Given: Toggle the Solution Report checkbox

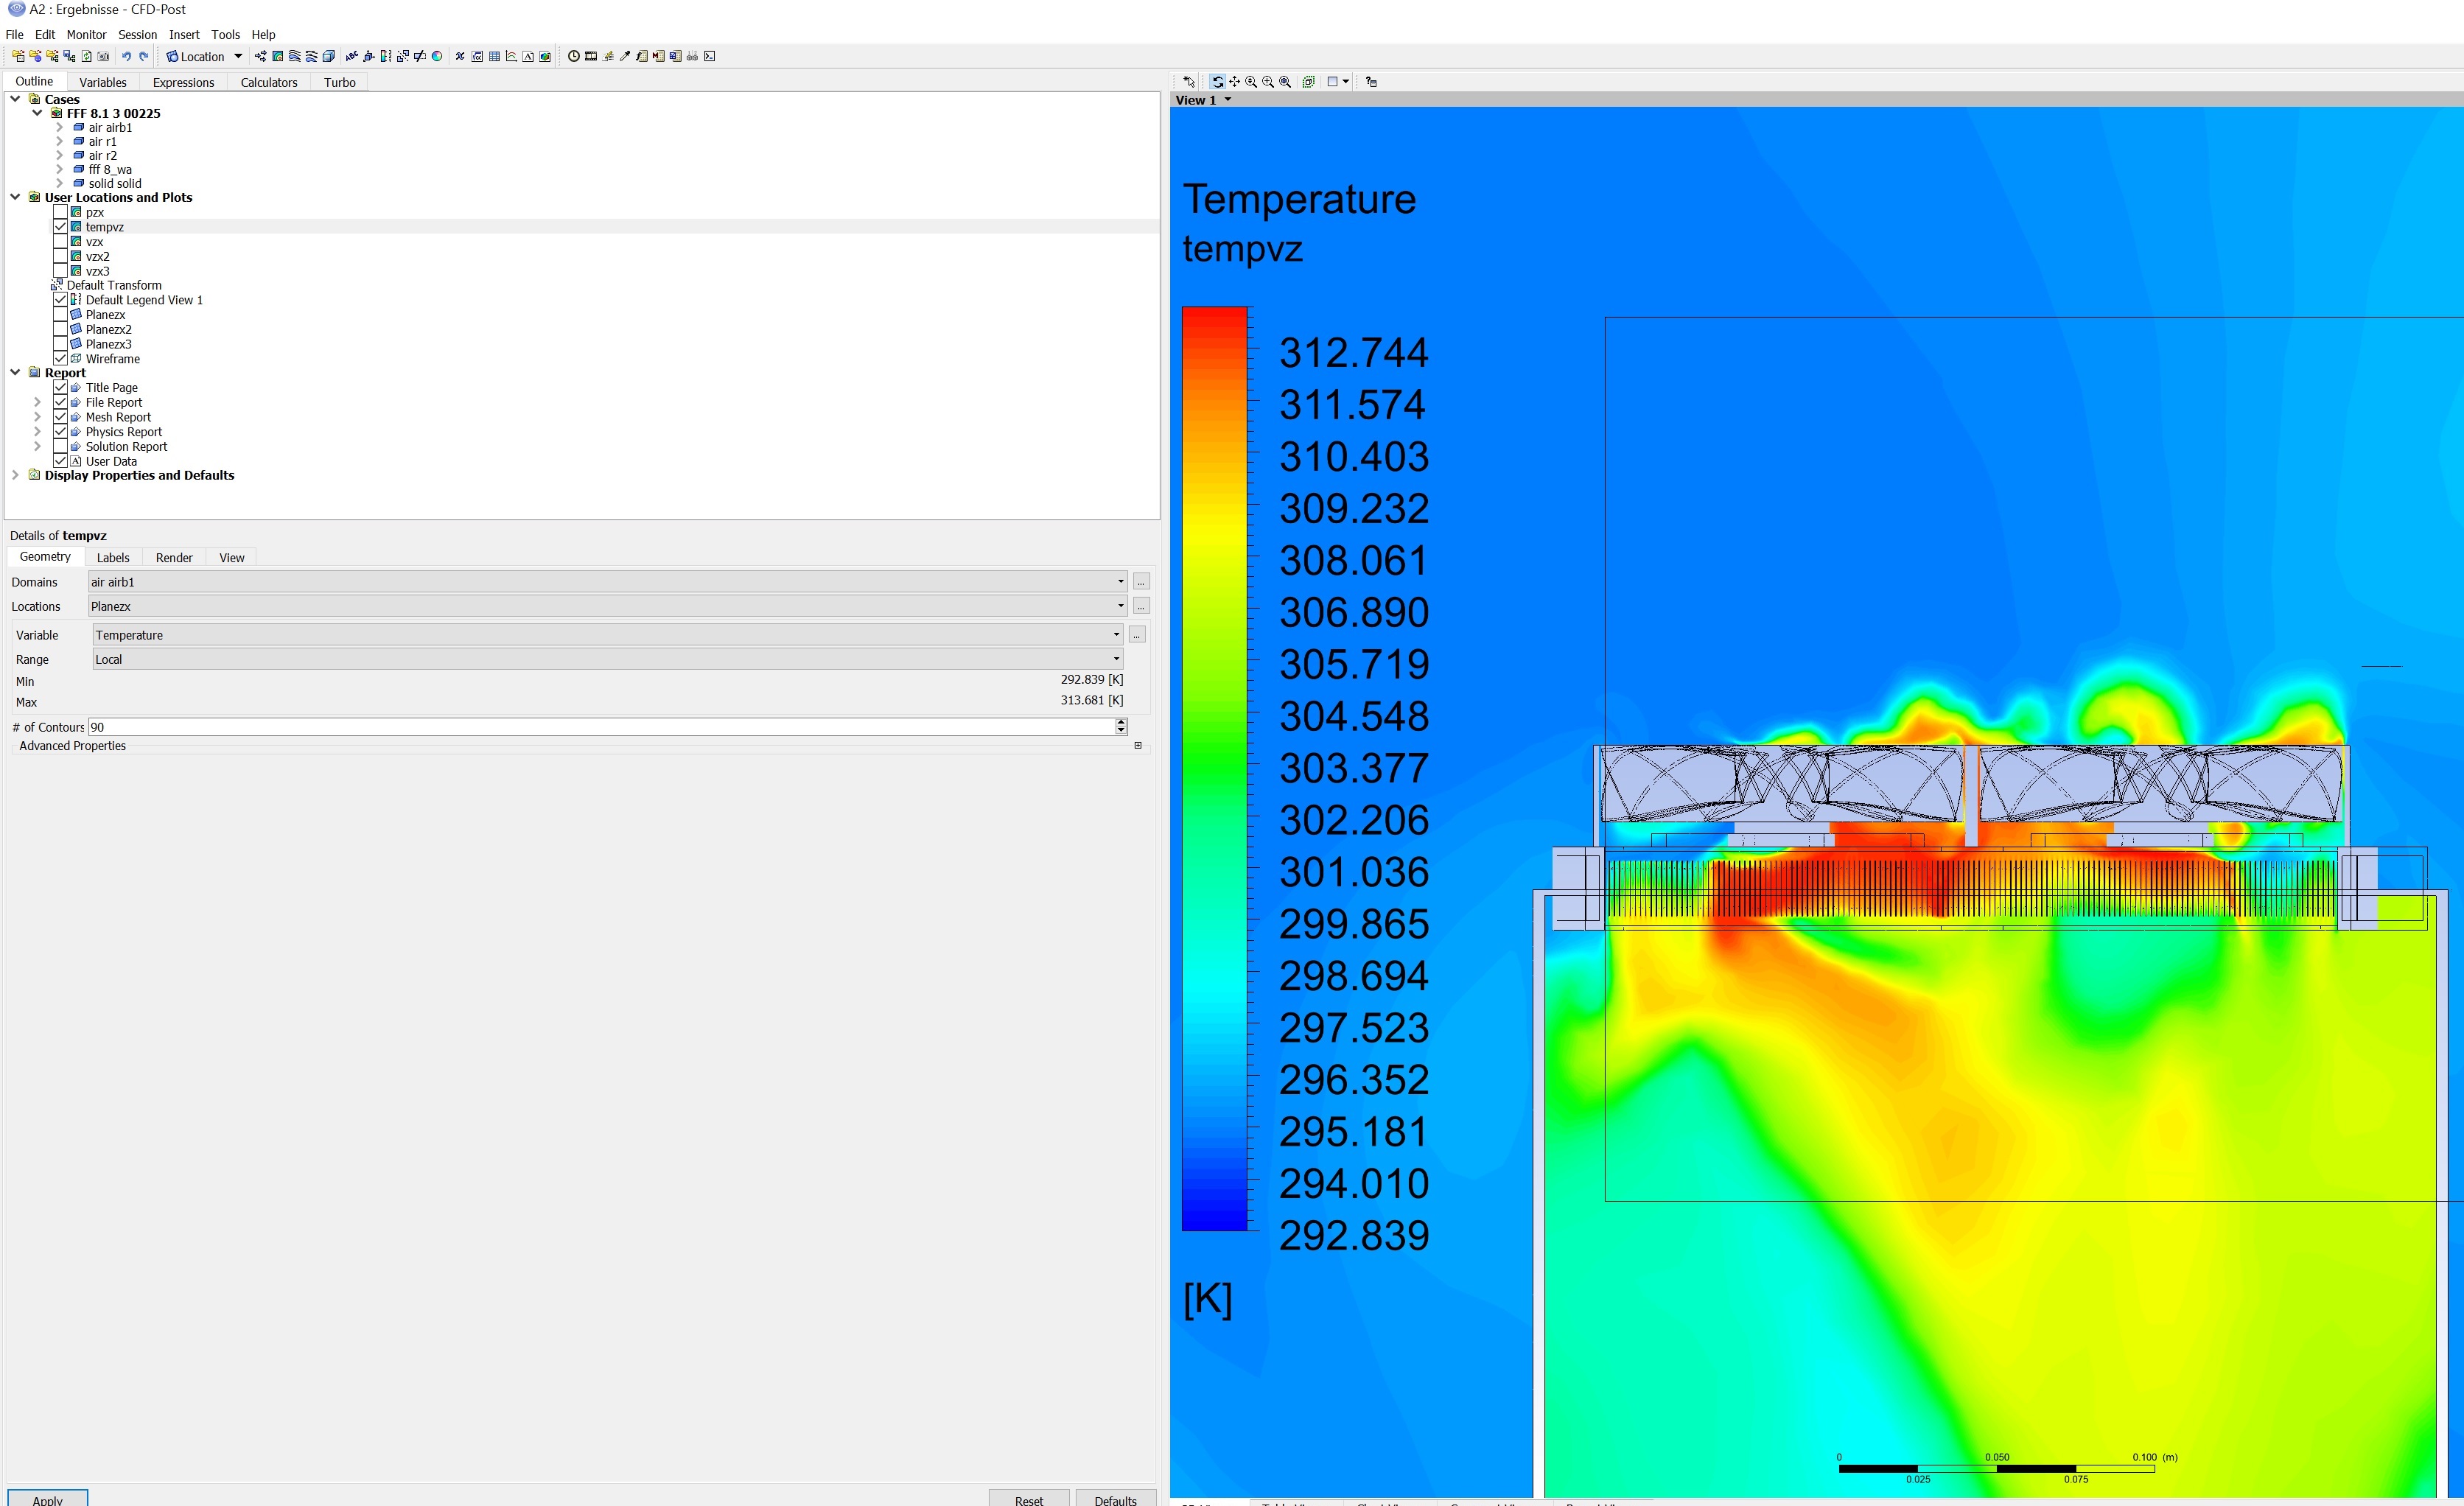Looking at the screenshot, I should click(60, 447).
